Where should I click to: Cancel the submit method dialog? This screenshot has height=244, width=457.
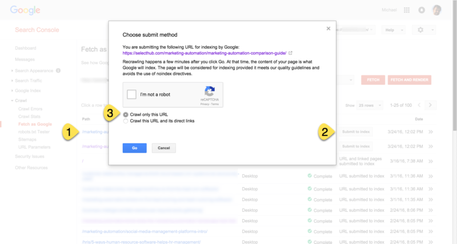[164, 148]
